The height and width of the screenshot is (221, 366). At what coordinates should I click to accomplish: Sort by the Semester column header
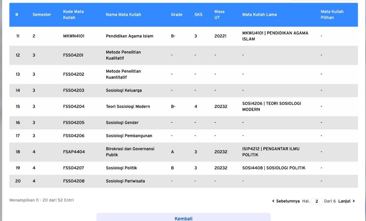coord(42,15)
